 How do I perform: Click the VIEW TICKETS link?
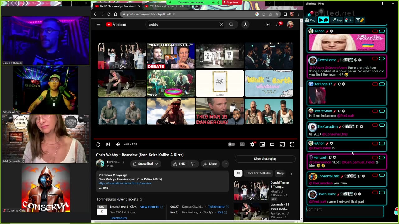click(x=151, y=207)
